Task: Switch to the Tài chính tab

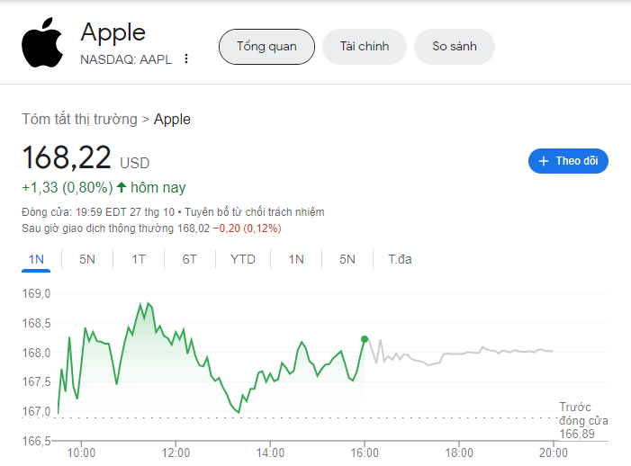Action: coord(365,47)
